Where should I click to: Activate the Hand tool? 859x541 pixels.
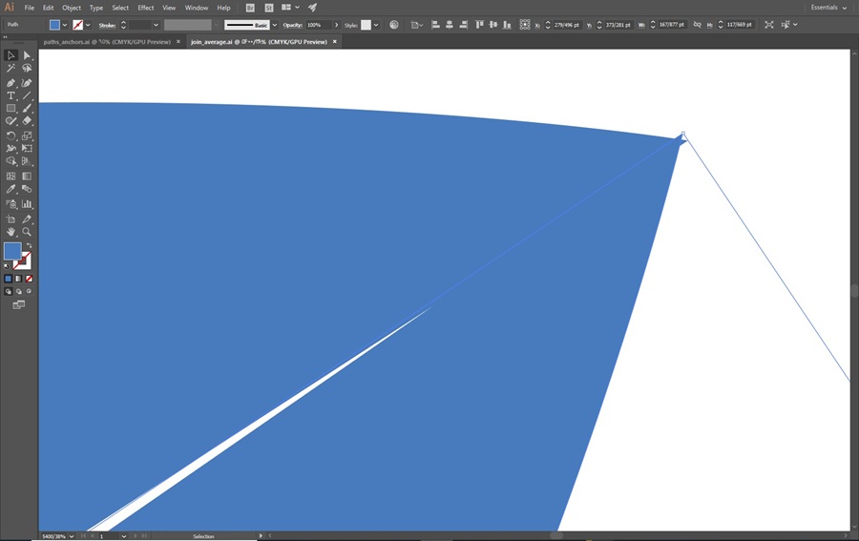10,232
